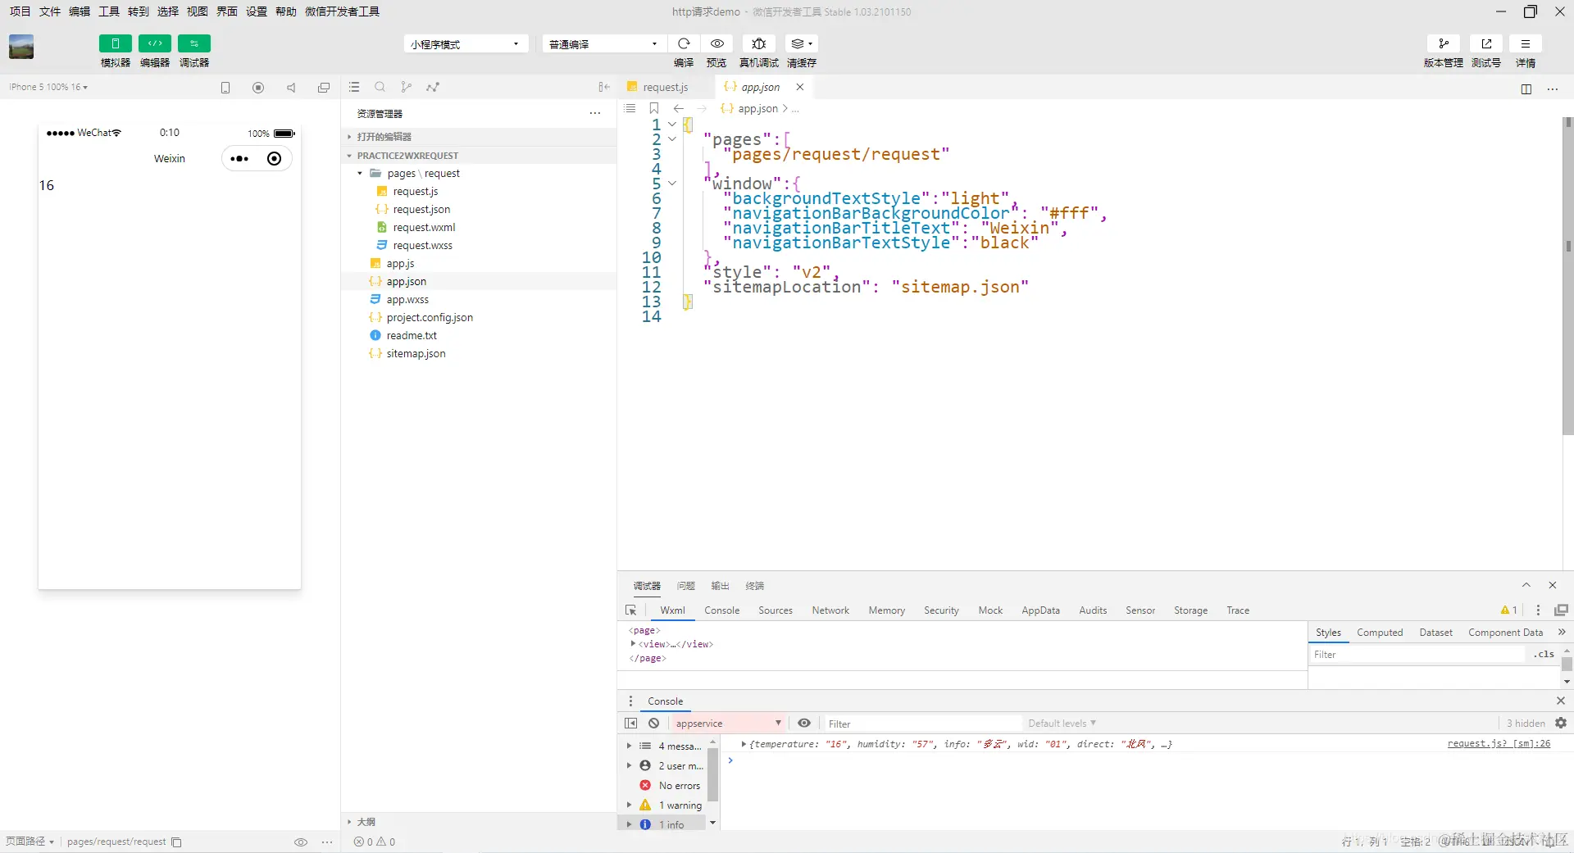Open the explorer list icon
The image size is (1574, 853).
354,87
